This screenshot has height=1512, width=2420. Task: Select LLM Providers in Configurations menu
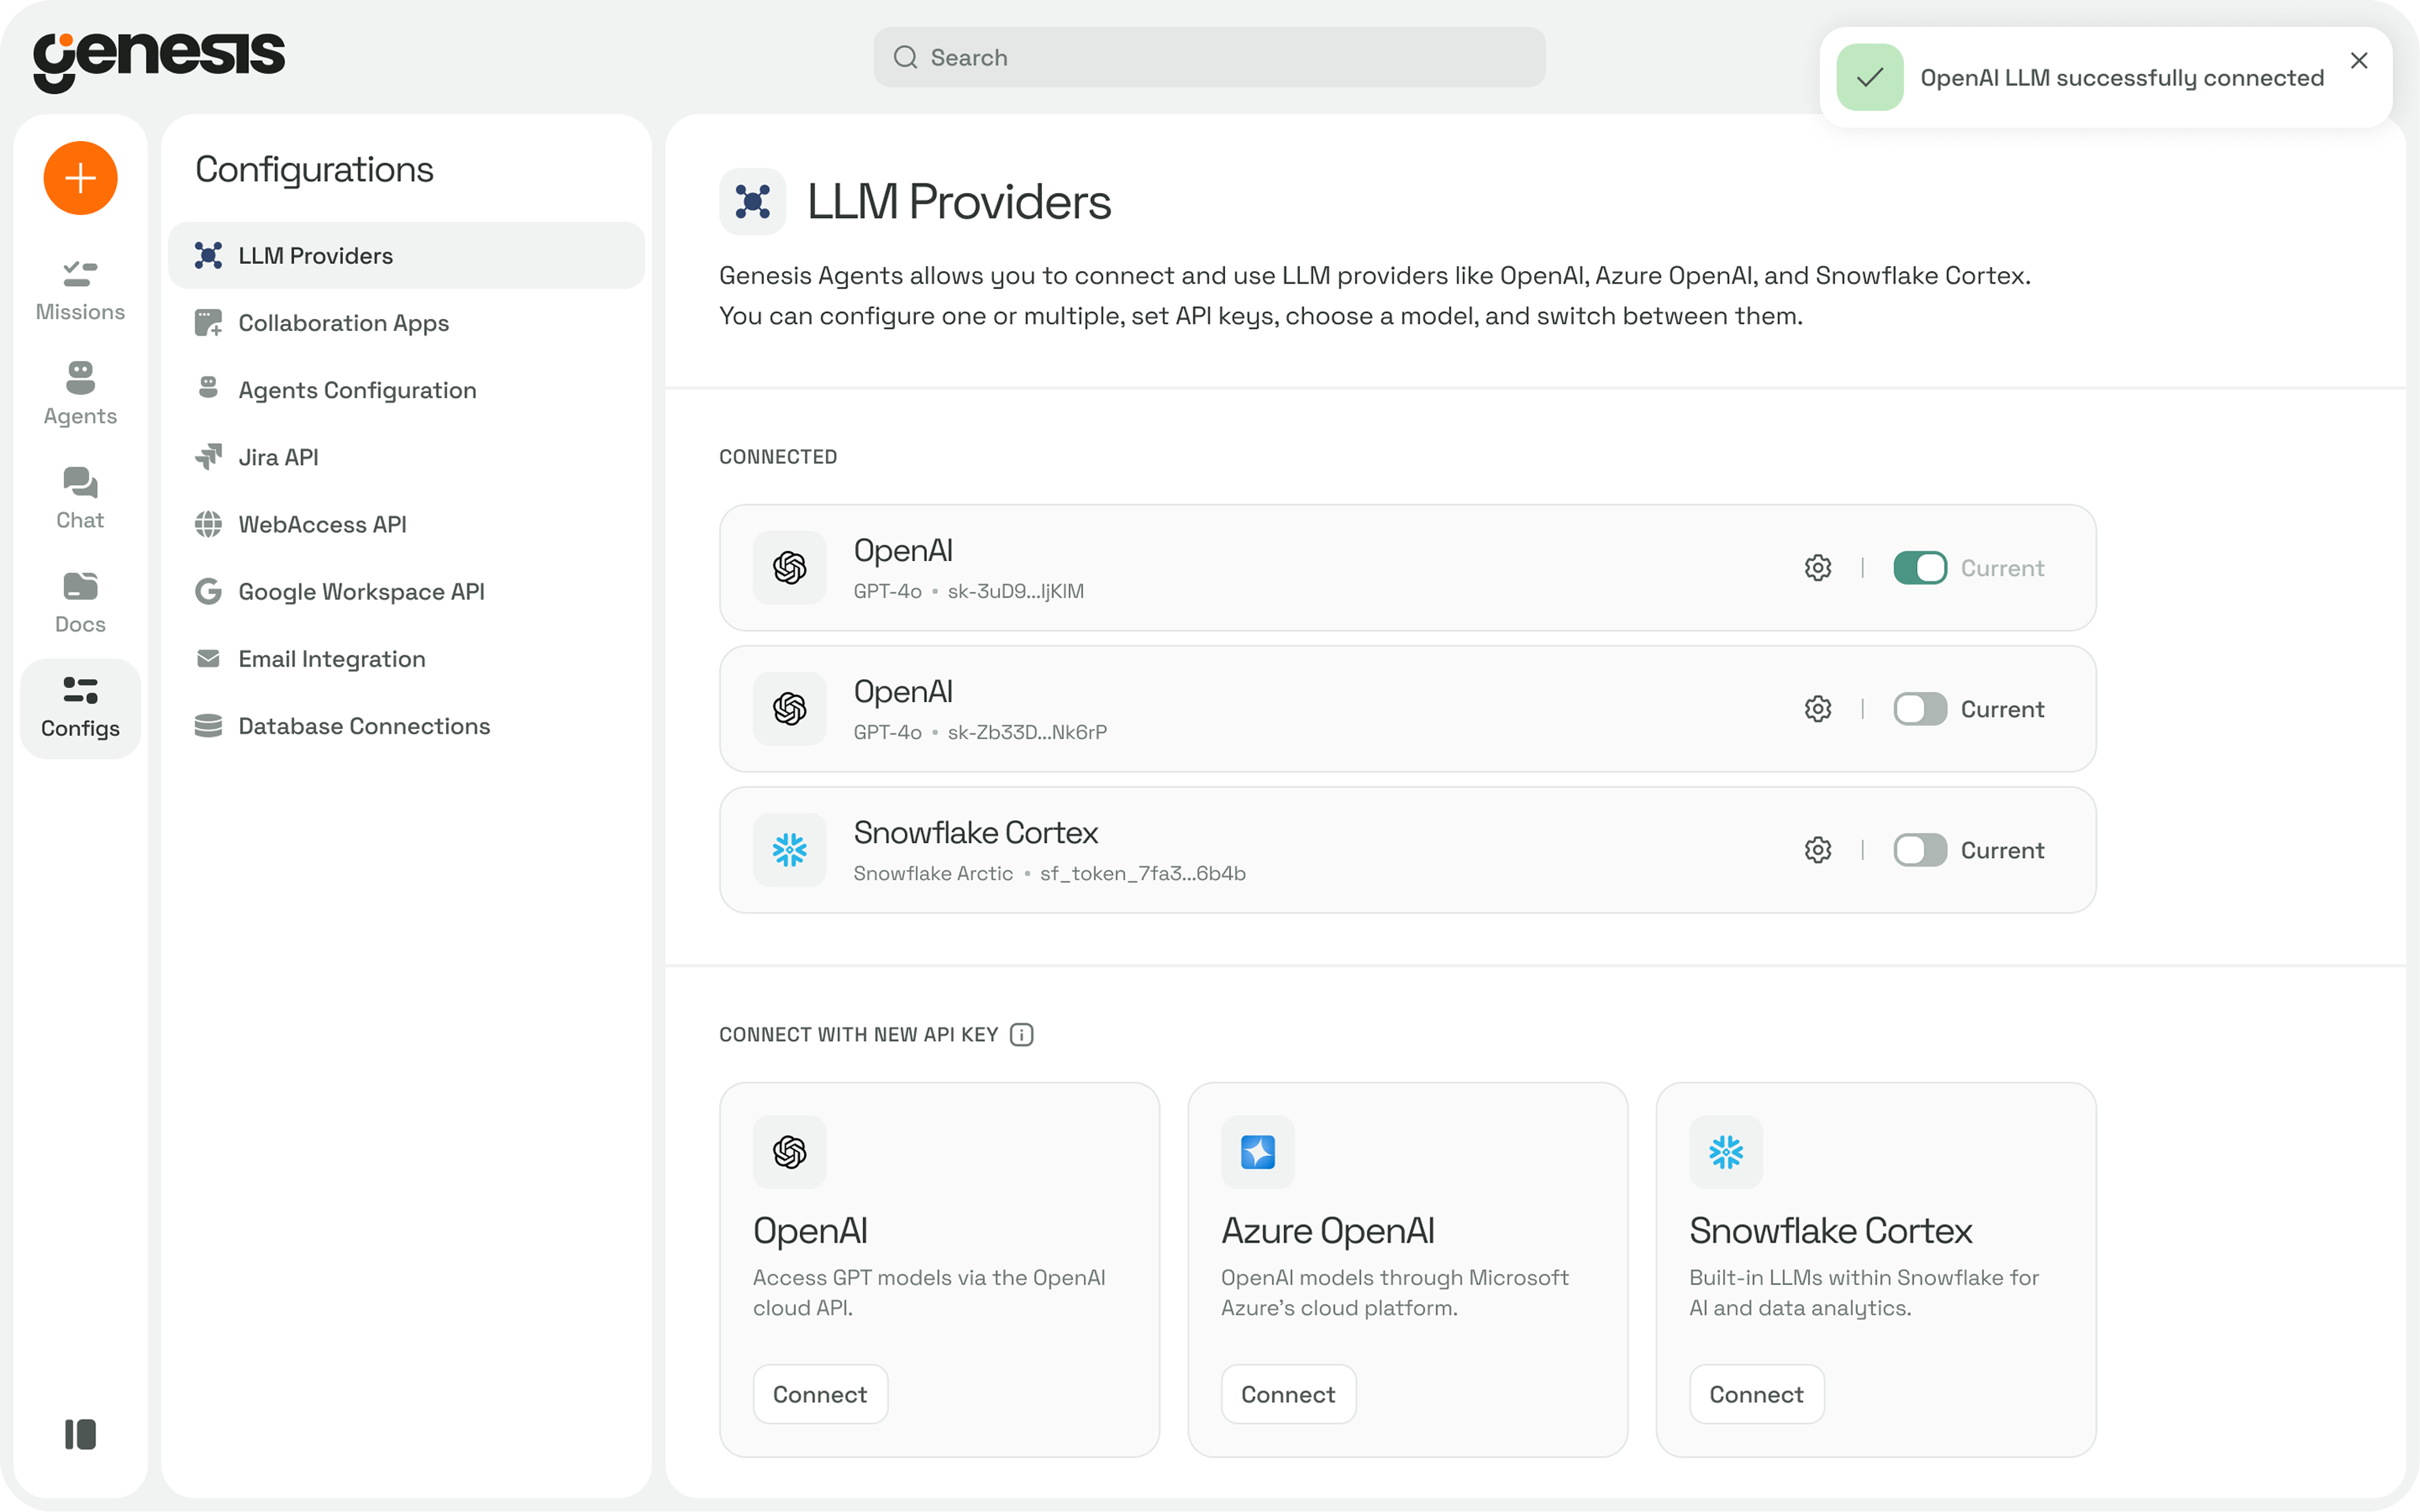pos(406,255)
